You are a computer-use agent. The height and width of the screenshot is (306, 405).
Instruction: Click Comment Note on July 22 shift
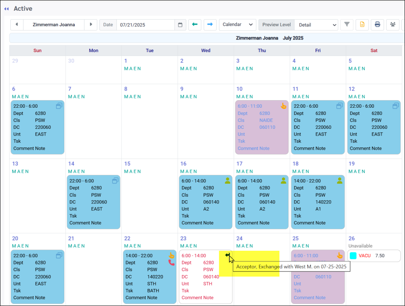(141, 298)
